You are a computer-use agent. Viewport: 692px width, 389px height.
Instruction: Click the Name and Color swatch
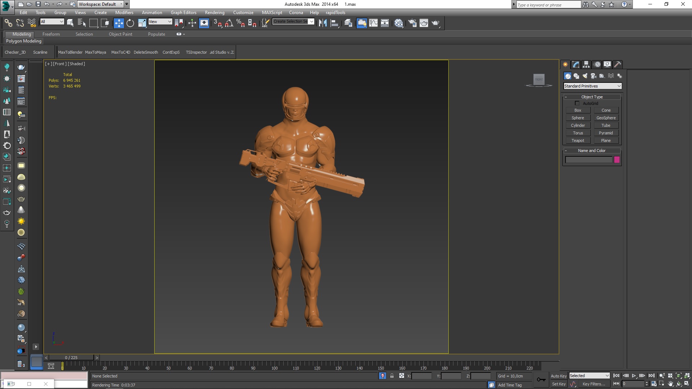(617, 158)
